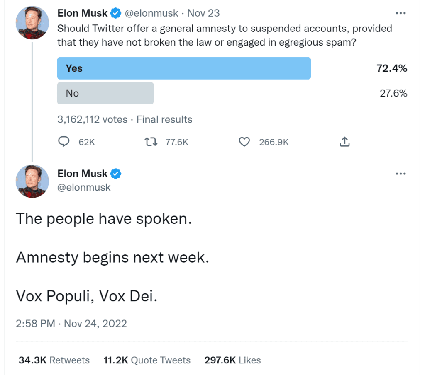This screenshot has width=425, height=375.
Task: Click the No poll result bar
Action: [x=105, y=93]
